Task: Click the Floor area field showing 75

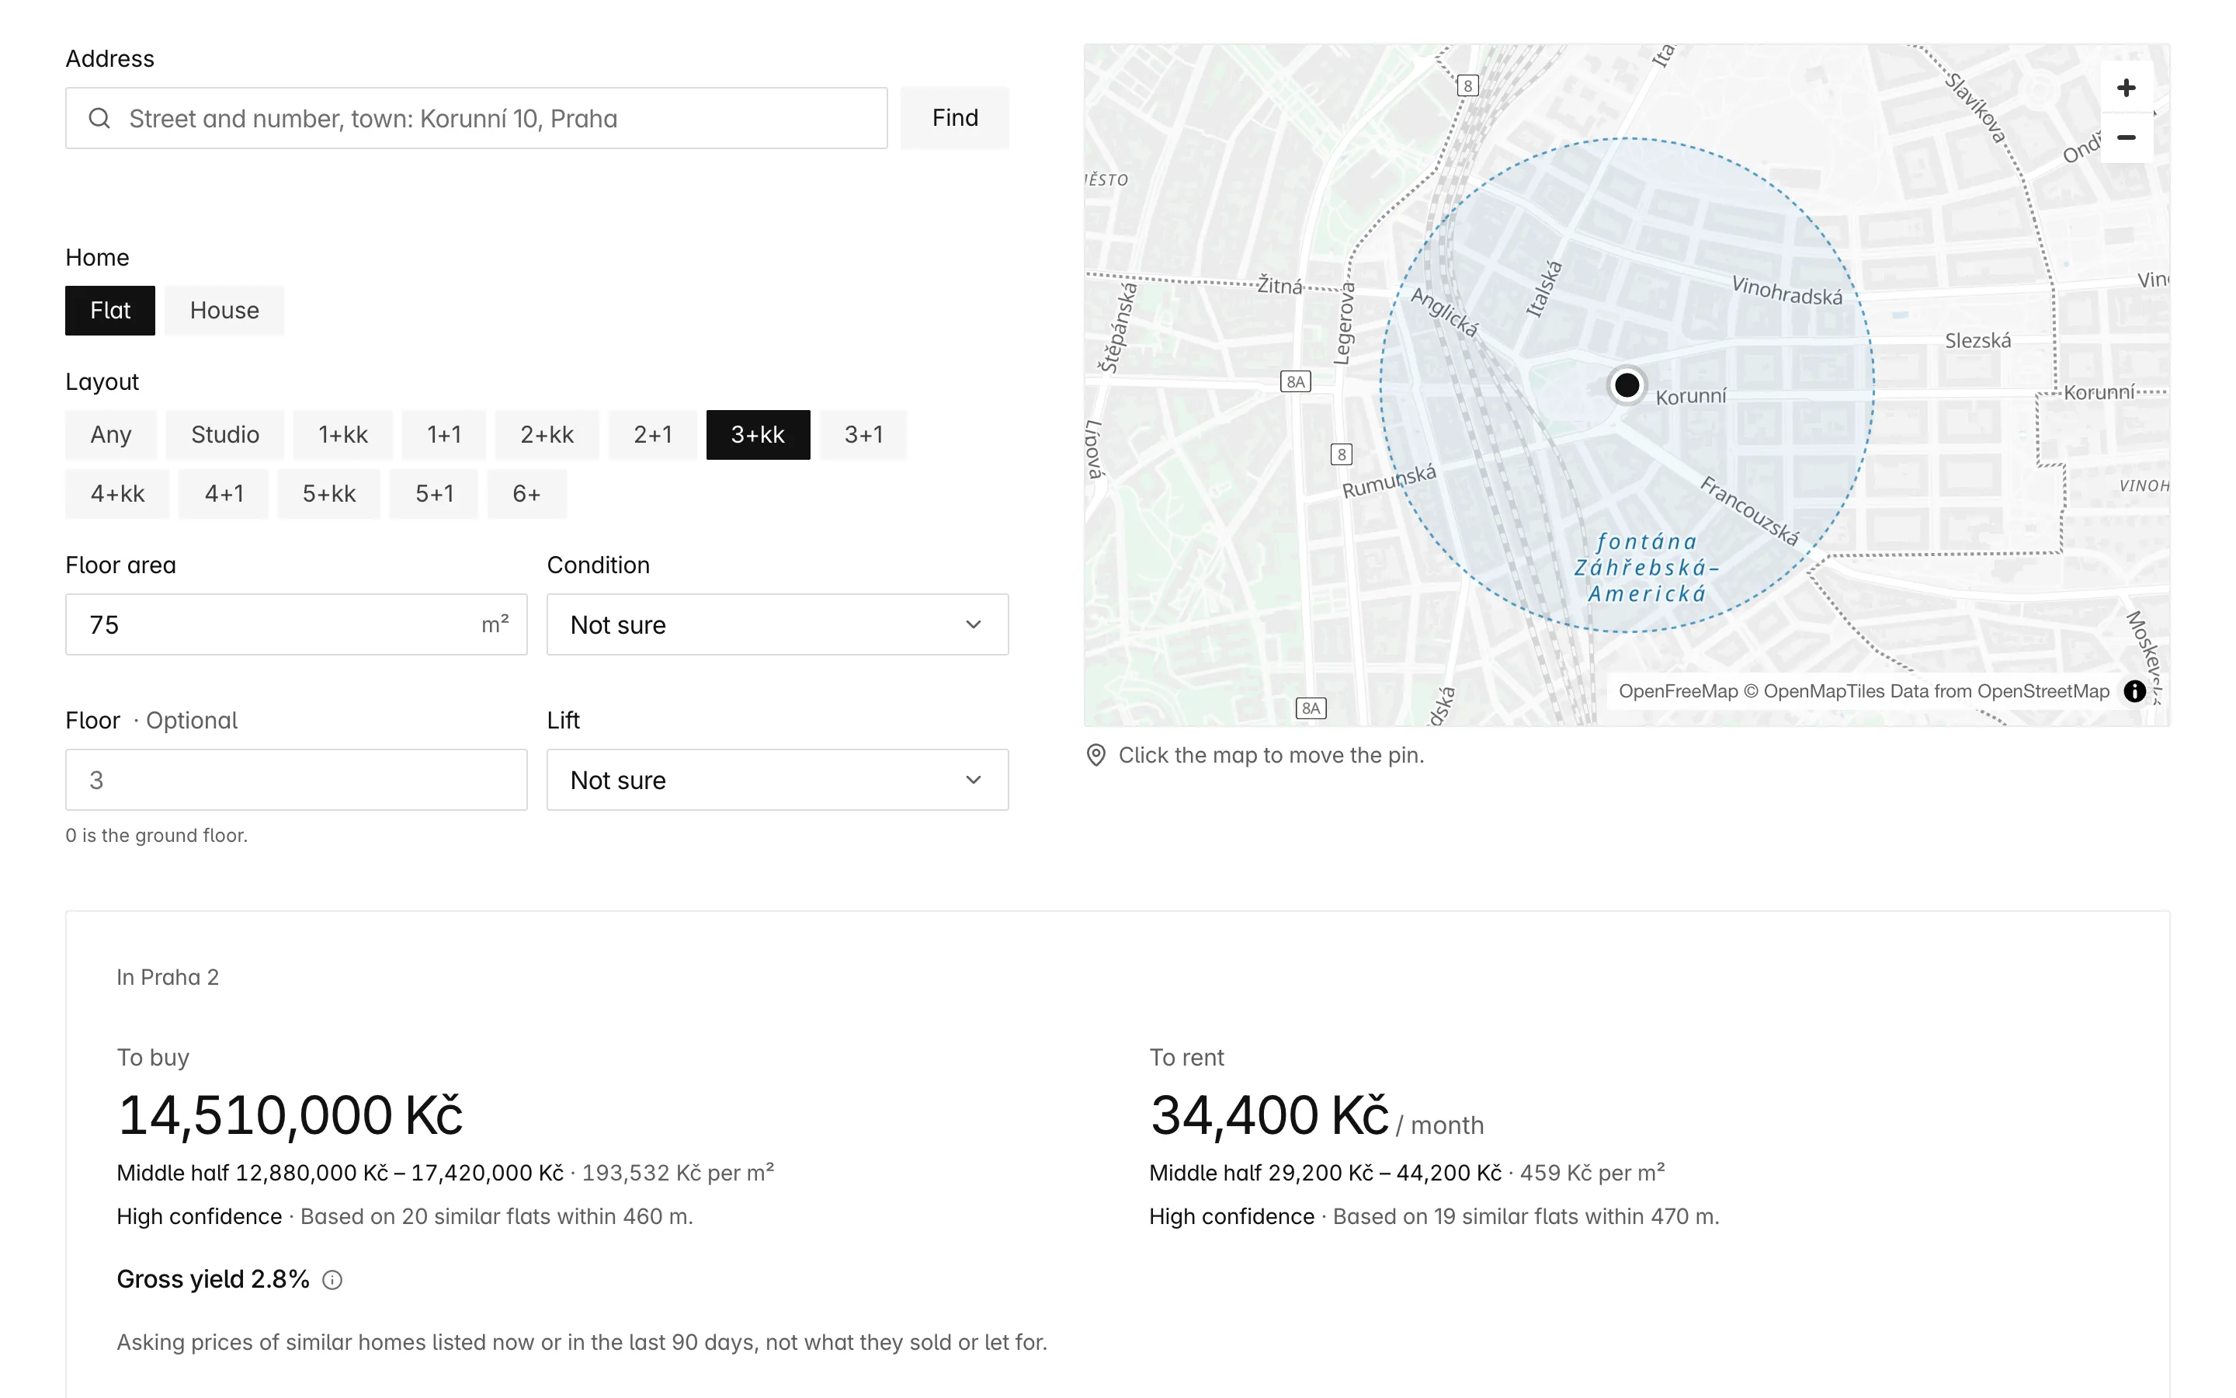Action: 296,625
